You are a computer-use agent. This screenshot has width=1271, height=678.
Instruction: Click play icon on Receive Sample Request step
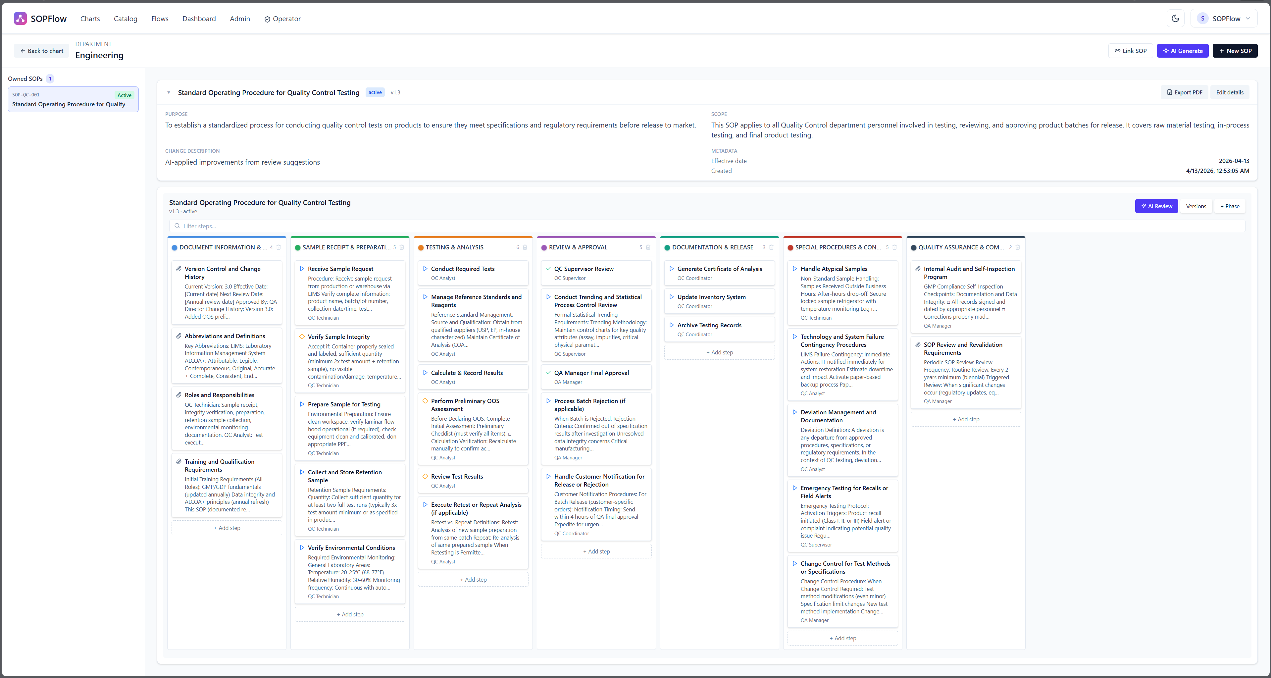[x=302, y=269]
